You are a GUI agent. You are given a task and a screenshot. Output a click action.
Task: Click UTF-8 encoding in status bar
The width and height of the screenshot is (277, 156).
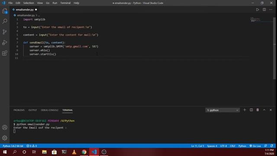223,146
